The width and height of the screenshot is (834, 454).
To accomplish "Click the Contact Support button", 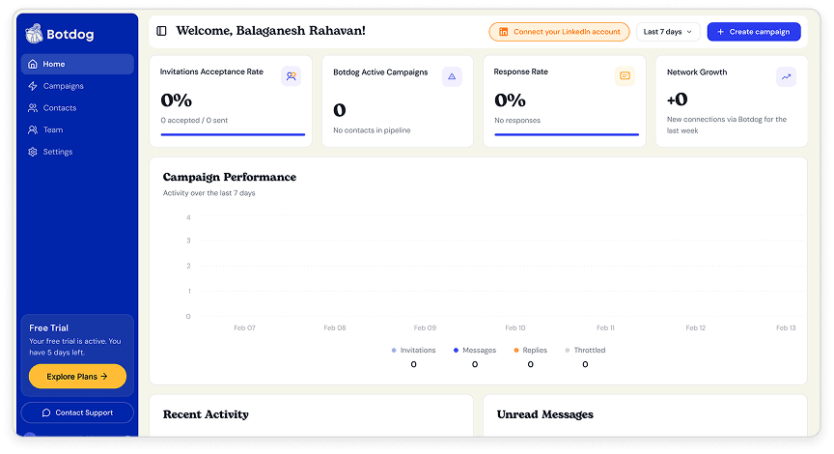I will pyautogui.click(x=77, y=412).
